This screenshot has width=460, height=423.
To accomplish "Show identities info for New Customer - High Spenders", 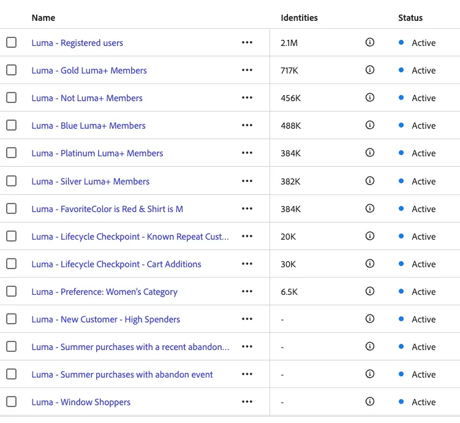I will tap(369, 319).
